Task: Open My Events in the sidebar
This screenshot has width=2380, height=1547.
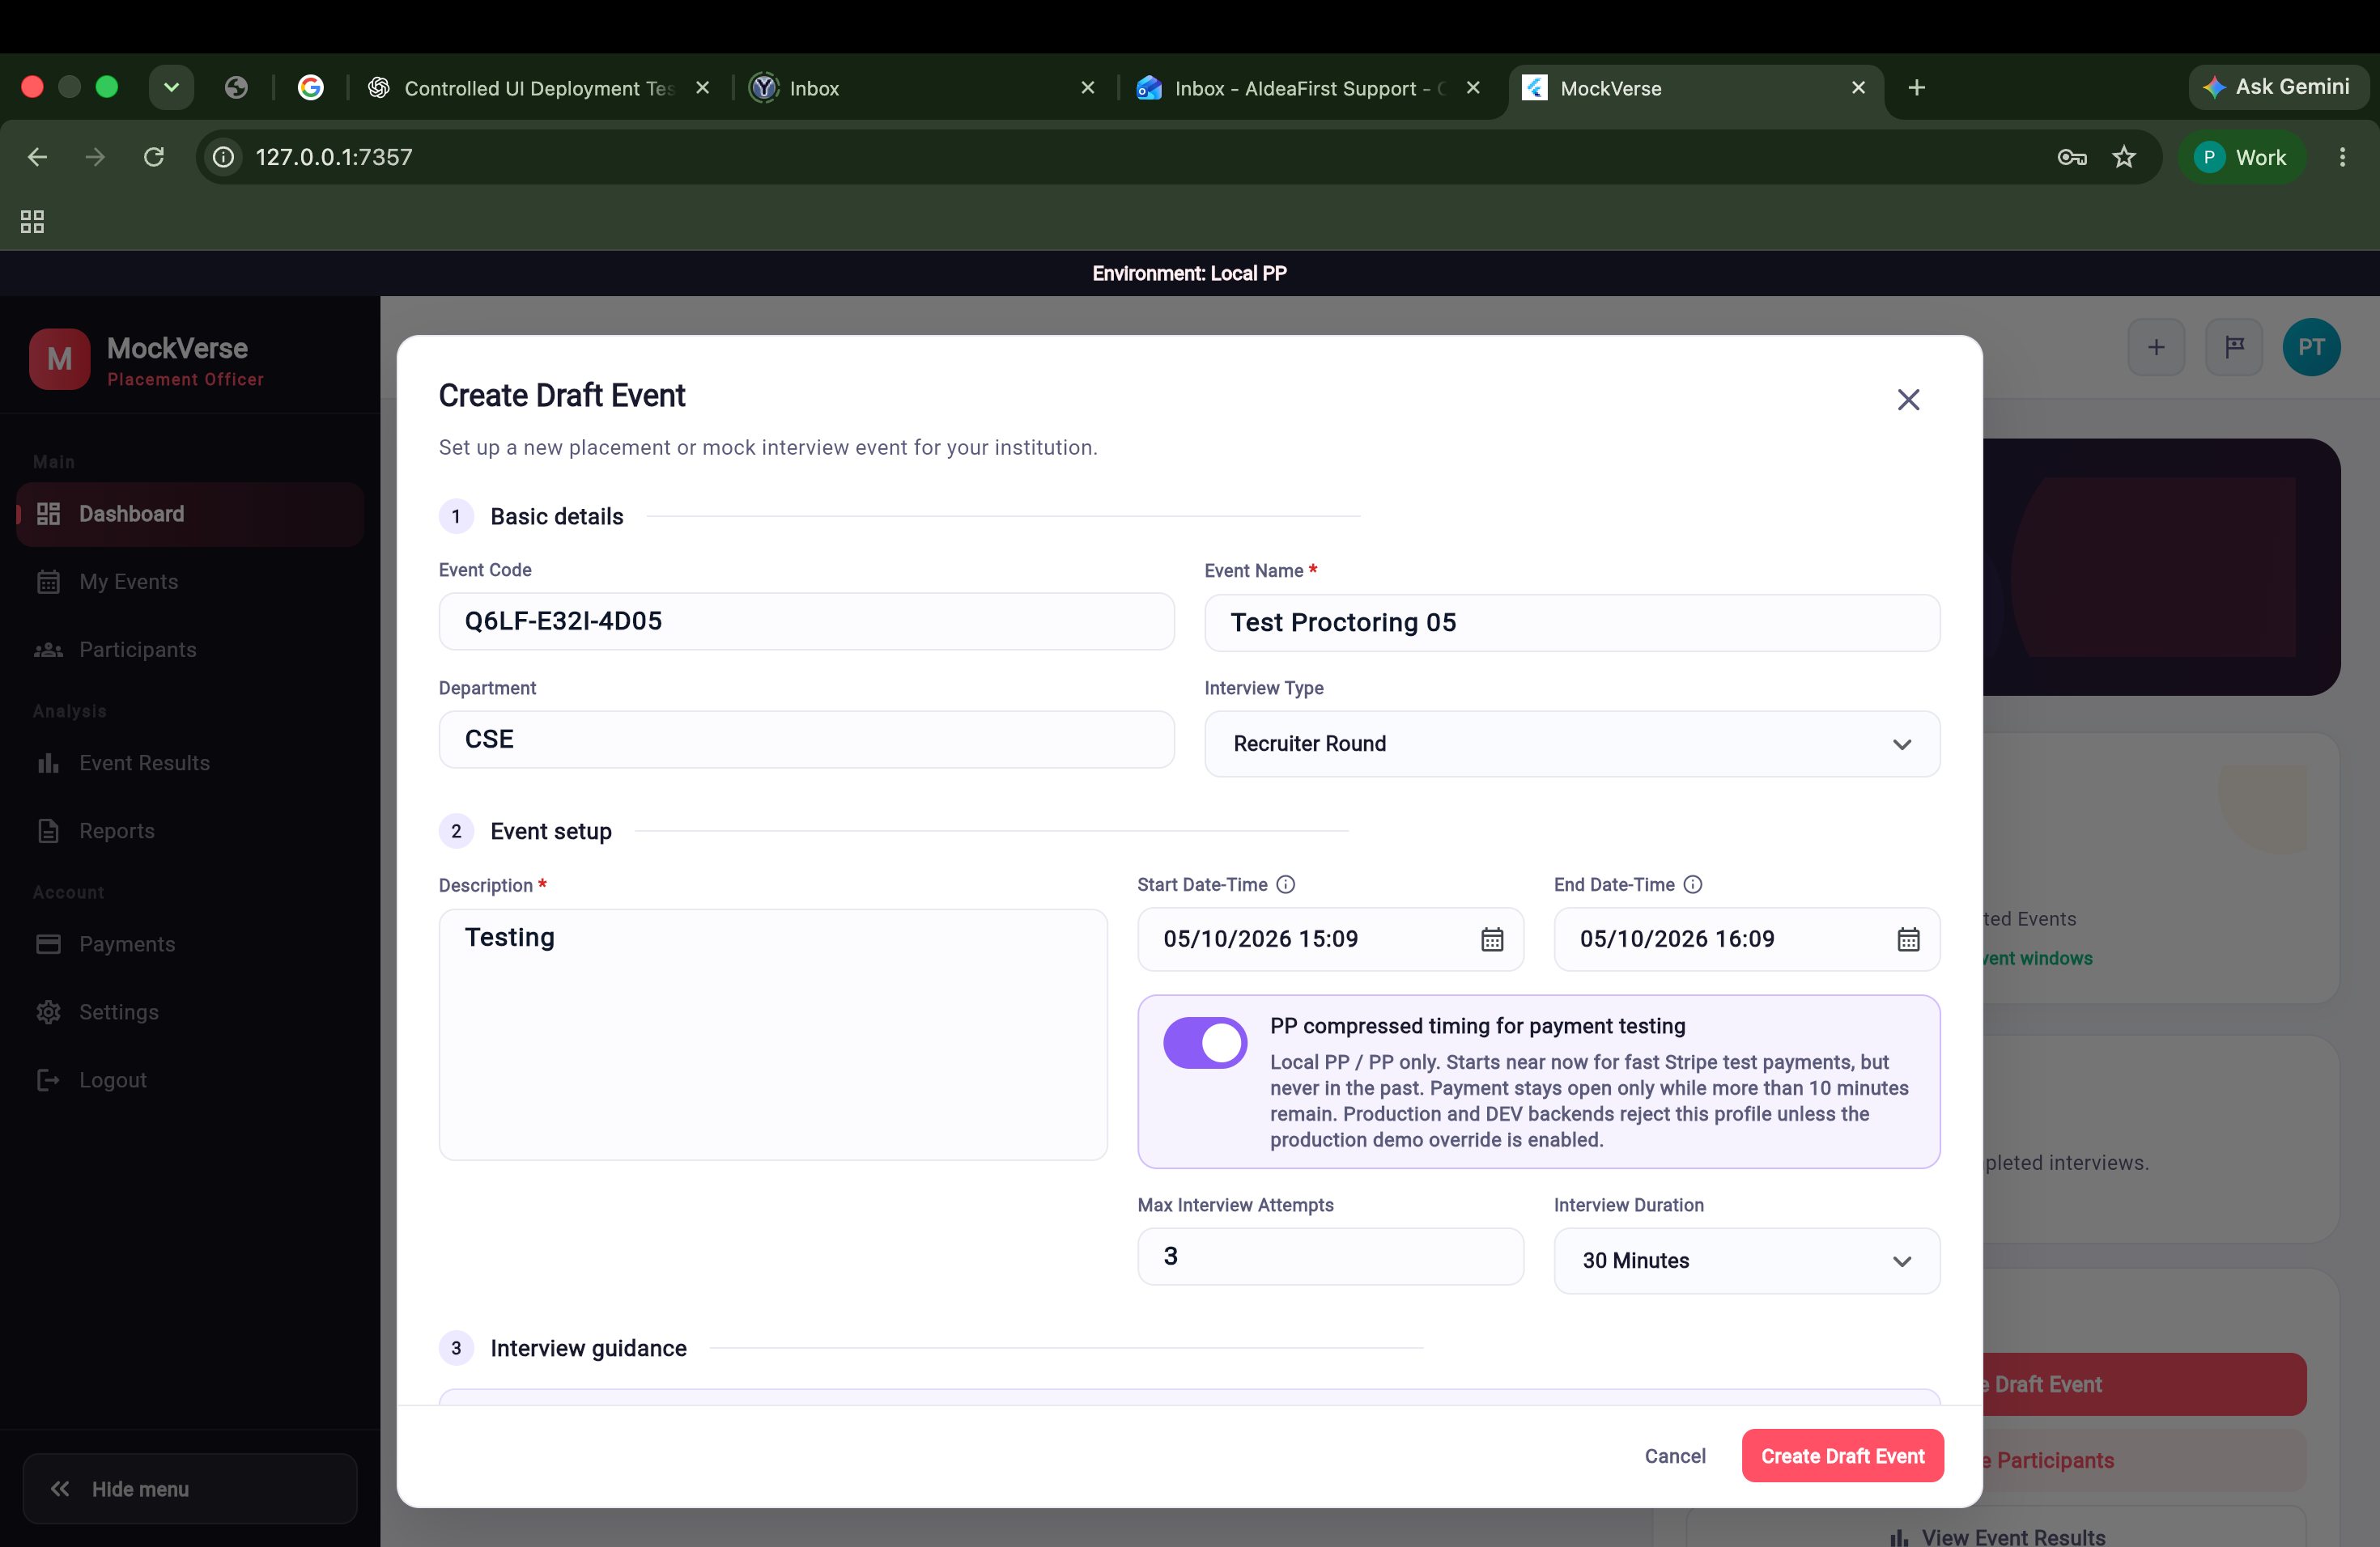Action: [190, 582]
